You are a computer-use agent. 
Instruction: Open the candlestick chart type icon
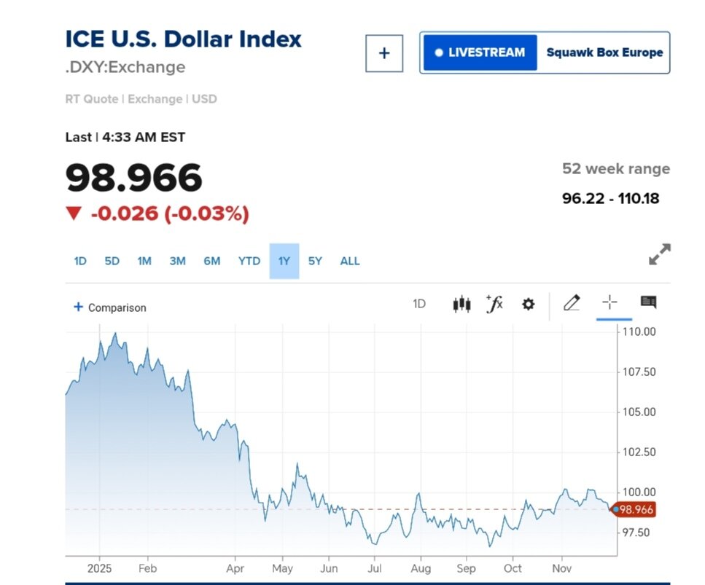[x=461, y=304]
